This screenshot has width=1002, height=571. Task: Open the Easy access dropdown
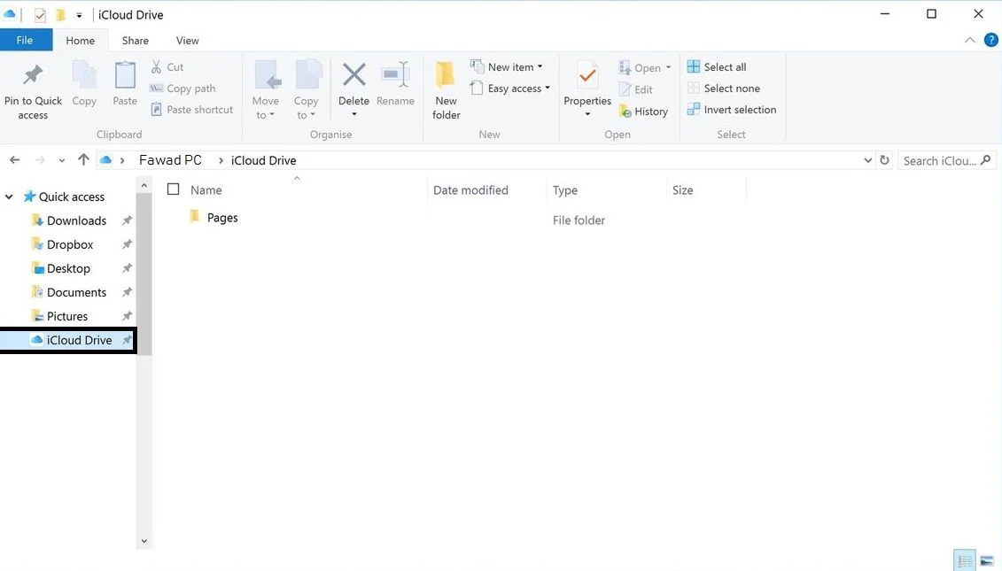tap(510, 89)
